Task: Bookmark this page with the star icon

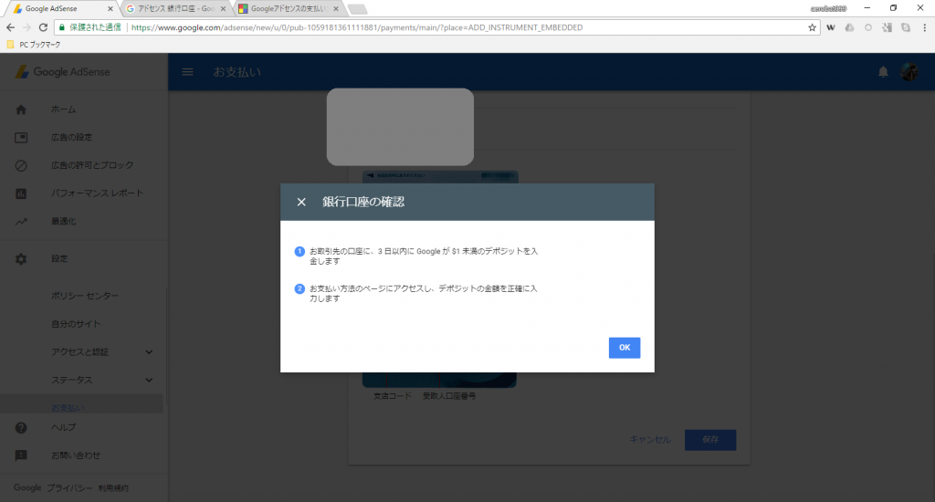Action: click(x=813, y=27)
